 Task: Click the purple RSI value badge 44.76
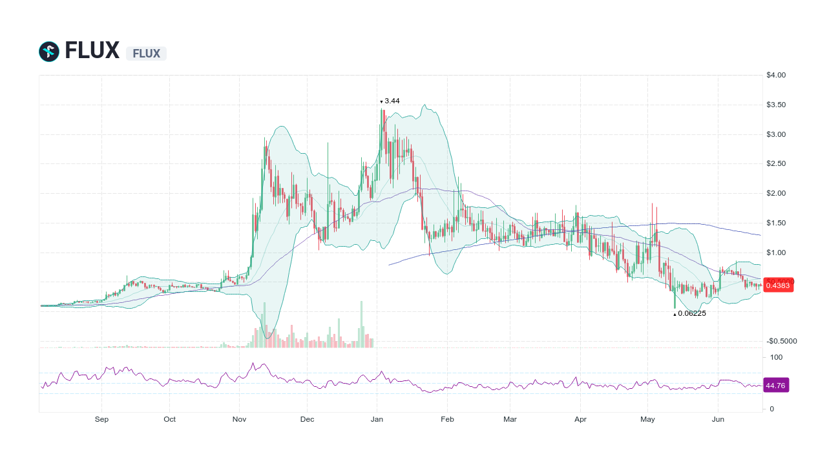775,386
